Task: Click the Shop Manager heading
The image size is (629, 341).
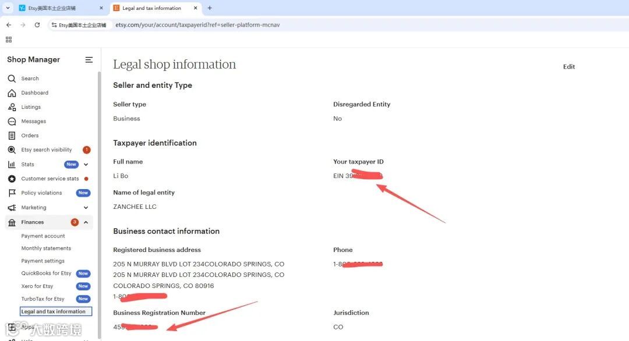Action: [x=33, y=60]
